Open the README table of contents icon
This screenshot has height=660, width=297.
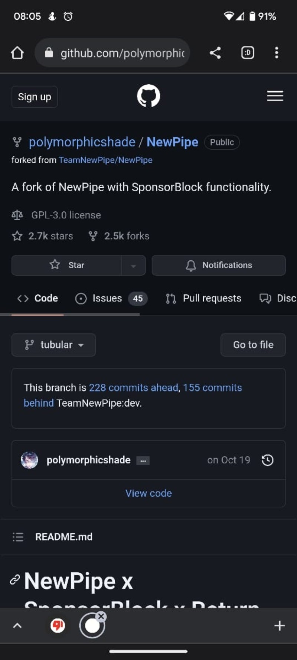(x=18, y=537)
